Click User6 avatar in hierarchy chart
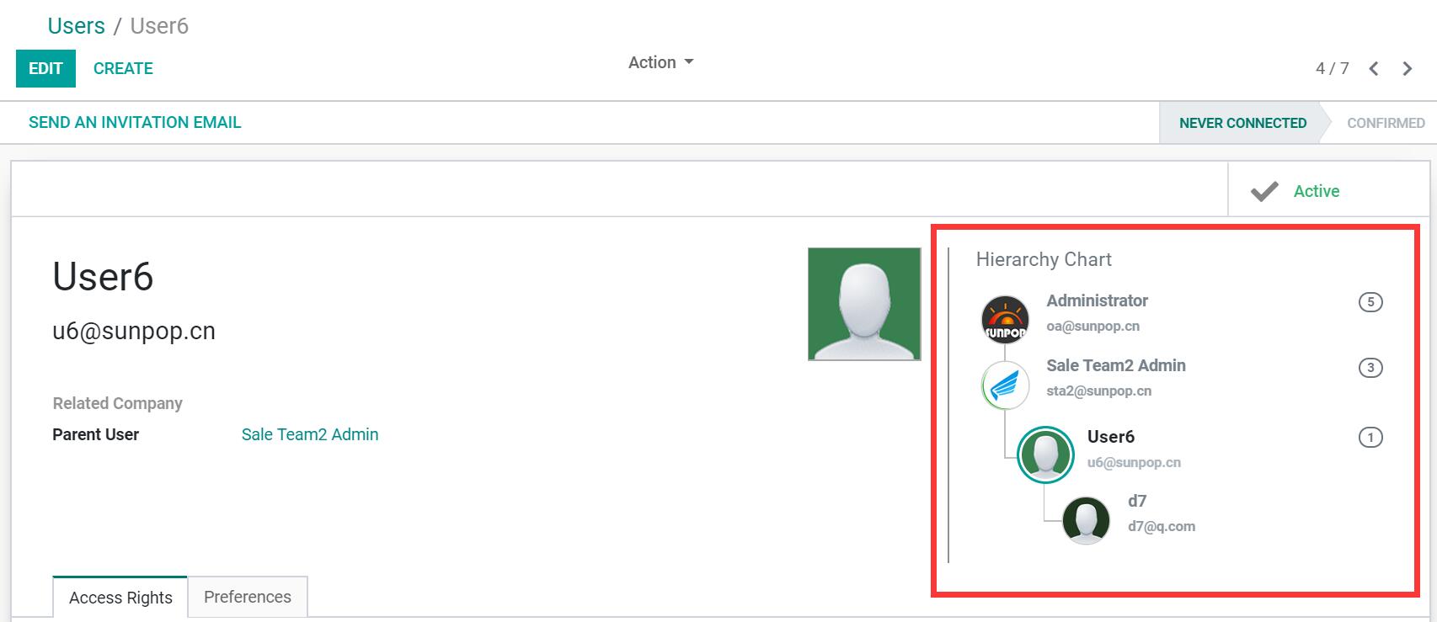This screenshot has width=1437, height=622. click(x=1045, y=455)
